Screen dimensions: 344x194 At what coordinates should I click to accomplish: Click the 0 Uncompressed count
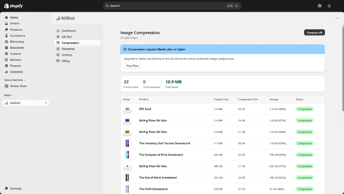144,82
